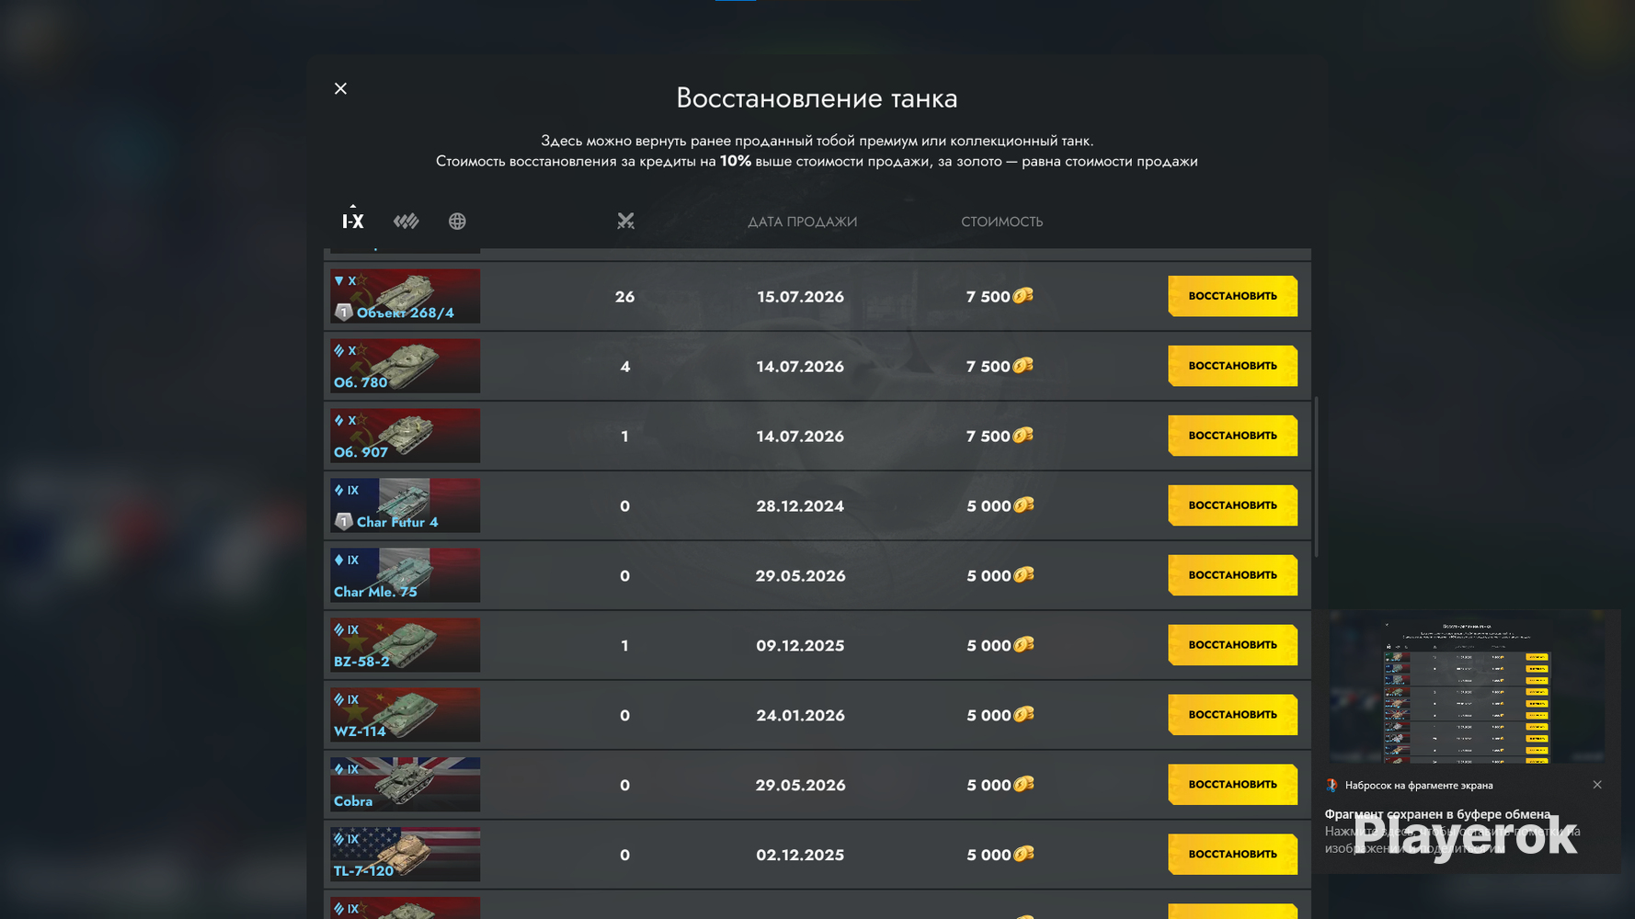Restore the Char Futur 4 tank

click(x=1232, y=505)
